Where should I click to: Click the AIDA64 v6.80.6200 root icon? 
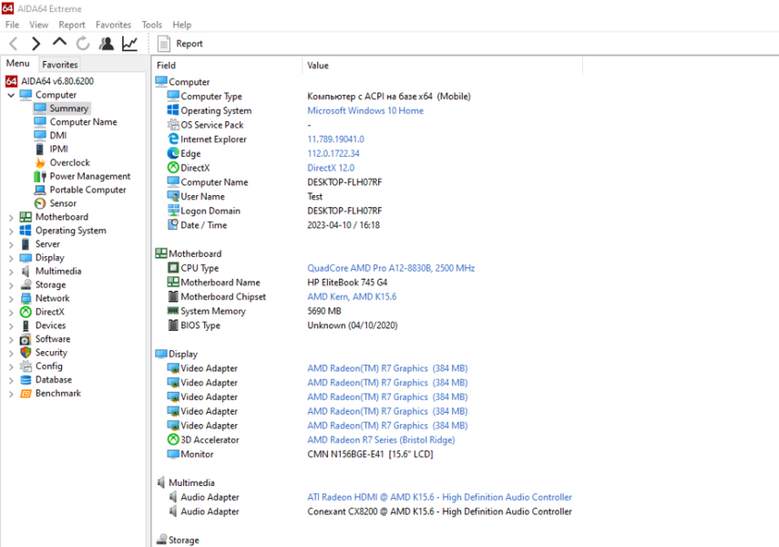12,81
